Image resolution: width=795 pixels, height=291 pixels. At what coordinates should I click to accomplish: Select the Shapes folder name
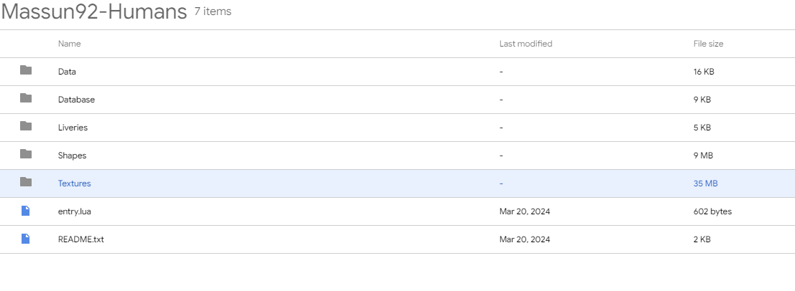(x=72, y=156)
